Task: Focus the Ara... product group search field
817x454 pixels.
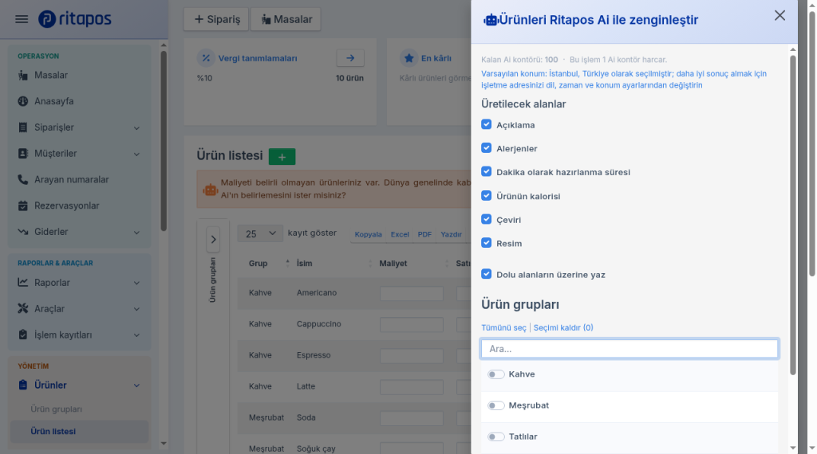Action: [630, 349]
